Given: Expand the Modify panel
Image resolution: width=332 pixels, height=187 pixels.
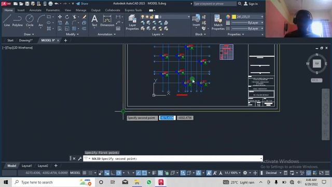Looking at the screenshot, I should click(x=72, y=34).
